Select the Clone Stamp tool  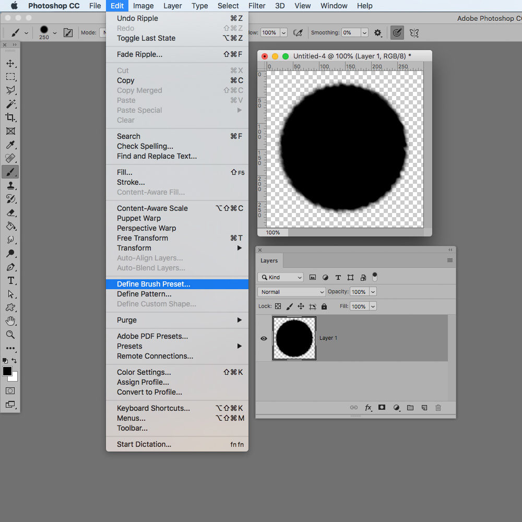[10, 185]
